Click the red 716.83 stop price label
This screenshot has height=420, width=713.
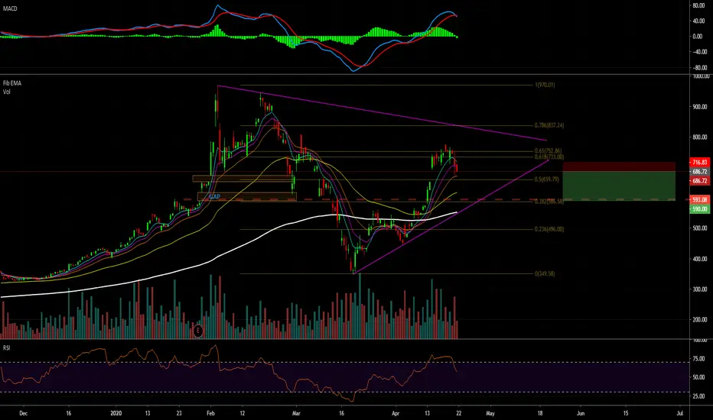coord(700,163)
